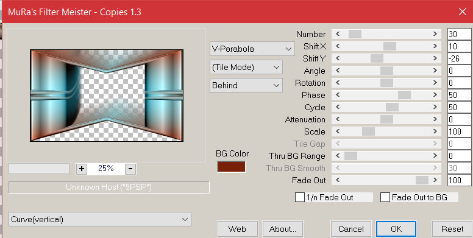473x238 pixels.
Task: Click the OK button
Action: [x=396, y=229]
